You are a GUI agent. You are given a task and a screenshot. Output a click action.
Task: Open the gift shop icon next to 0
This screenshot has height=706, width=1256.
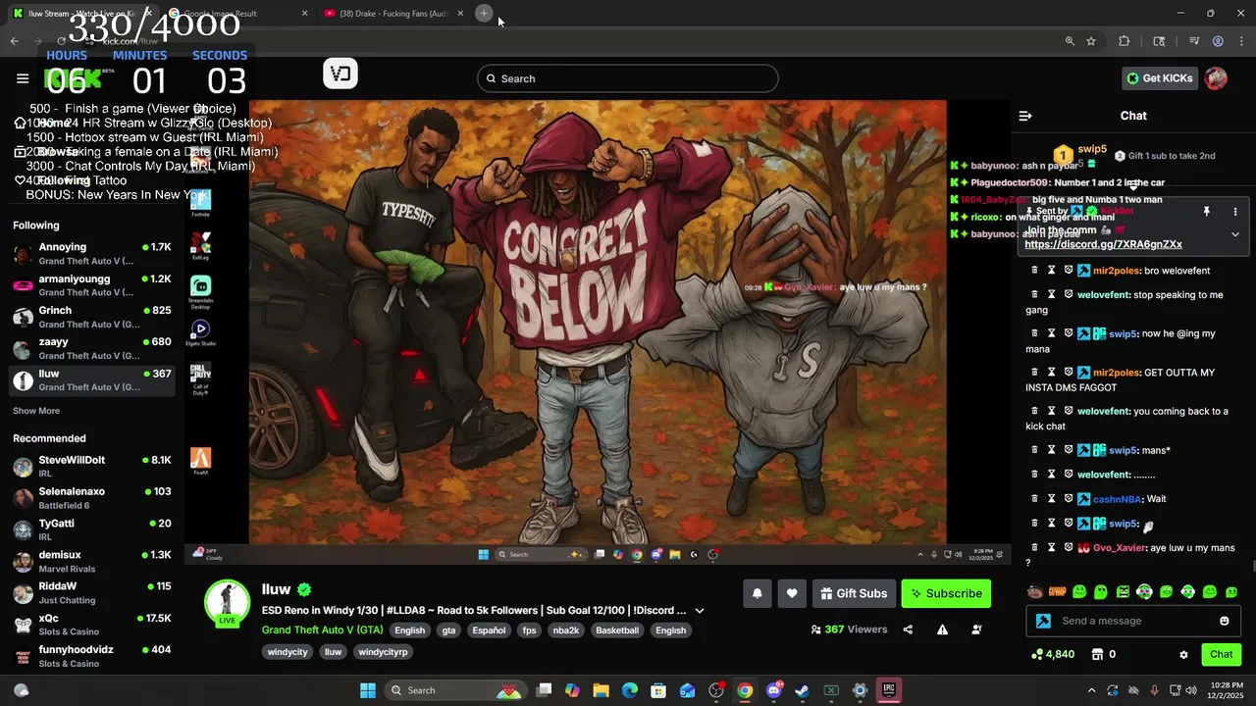tap(1098, 654)
